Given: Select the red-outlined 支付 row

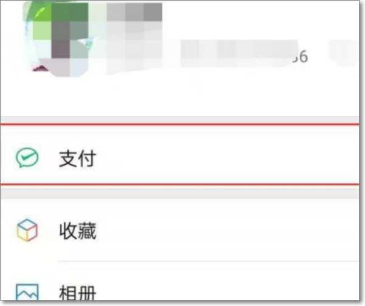Looking at the screenshot, I should [x=179, y=154].
